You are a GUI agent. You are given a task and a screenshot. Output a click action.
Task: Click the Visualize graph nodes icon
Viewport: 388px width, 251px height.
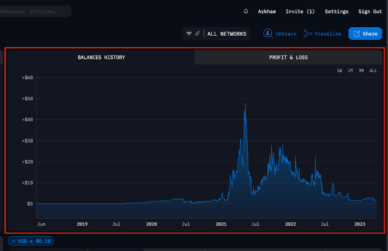pos(308,34)
